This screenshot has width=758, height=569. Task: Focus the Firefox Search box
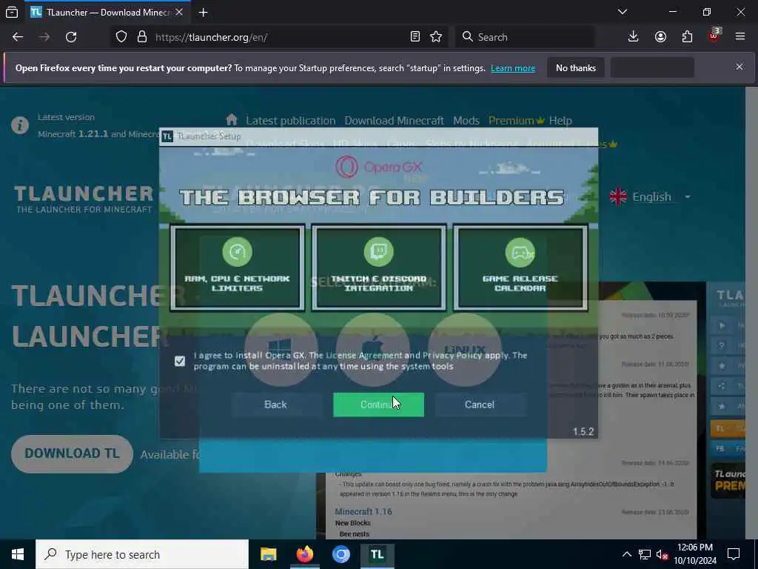coord(525,37)
